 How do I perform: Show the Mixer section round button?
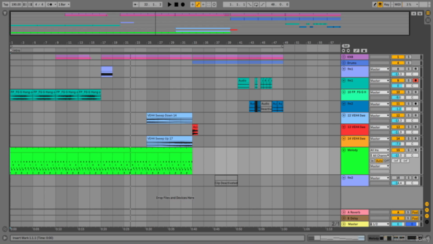coord(427,216)
